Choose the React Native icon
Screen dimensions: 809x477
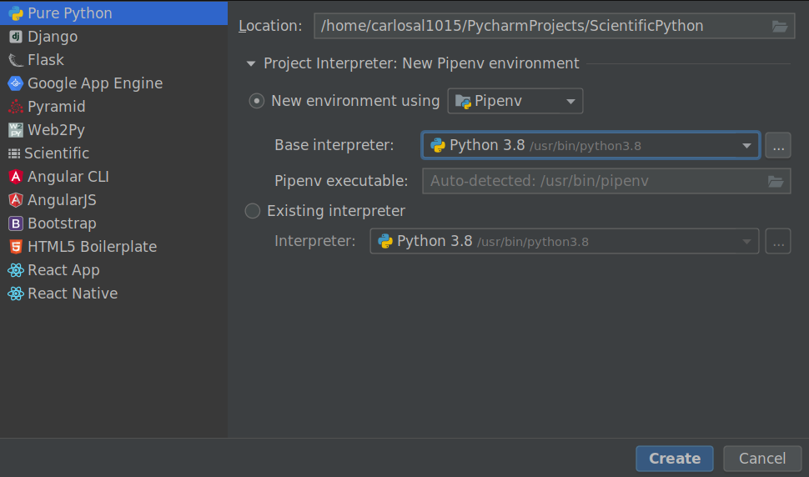[16, 294]
